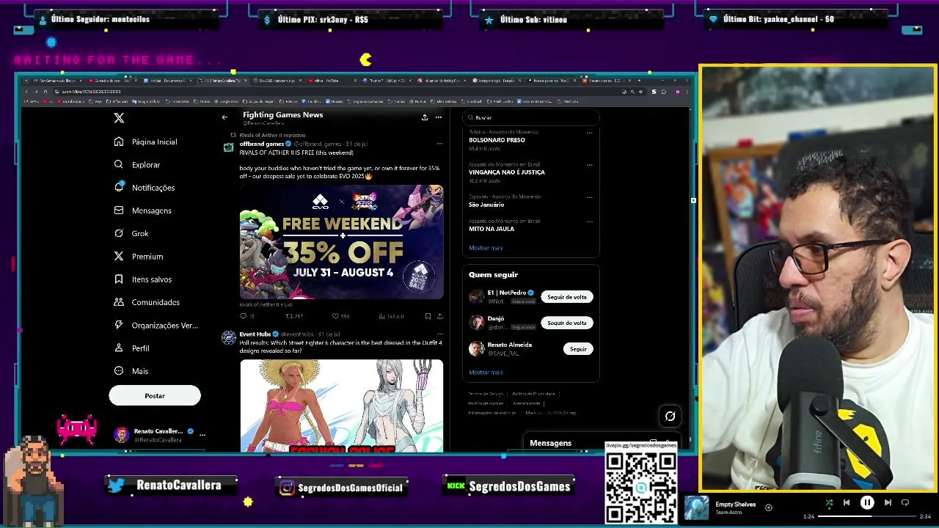This screenshot has width=939, height=528.
Task: Open the Empty Shelves album art
Action: point(697,508)
